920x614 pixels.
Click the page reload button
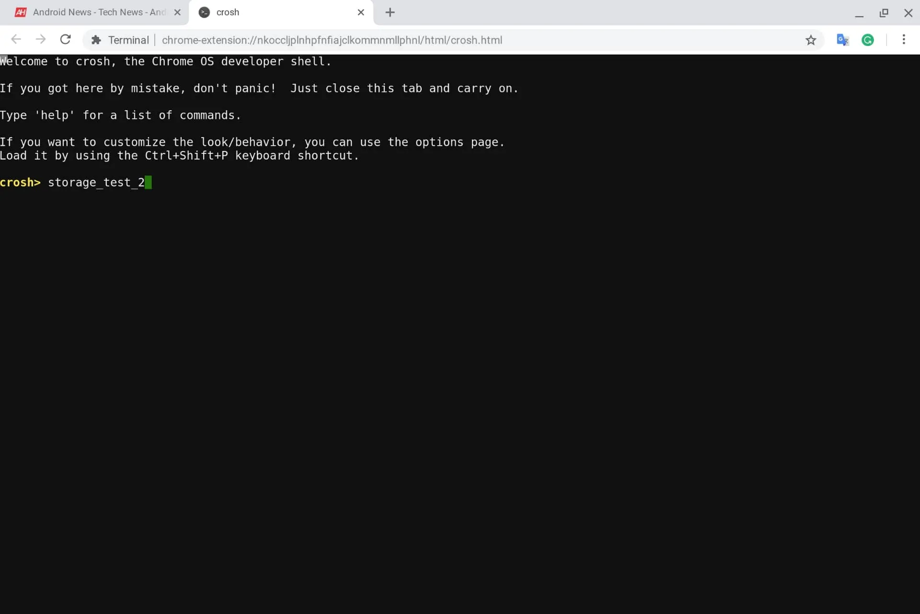coord(65,40)
